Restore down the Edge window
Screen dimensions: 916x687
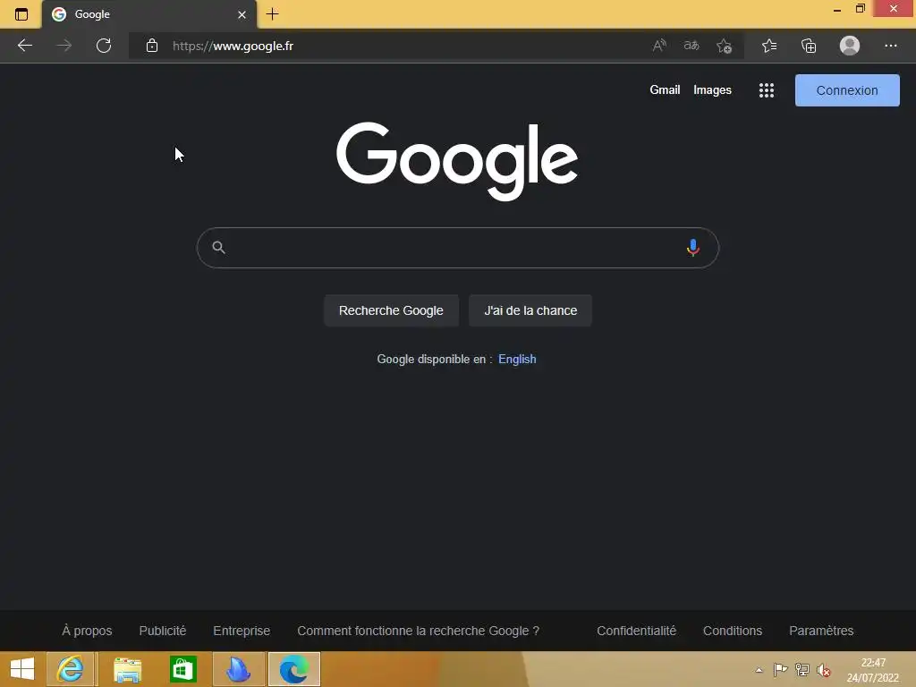click(860, 9)
